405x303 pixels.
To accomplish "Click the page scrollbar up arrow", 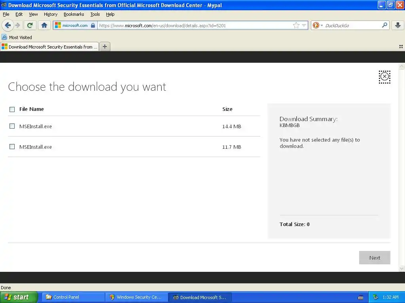I will [x=402, y=66].
